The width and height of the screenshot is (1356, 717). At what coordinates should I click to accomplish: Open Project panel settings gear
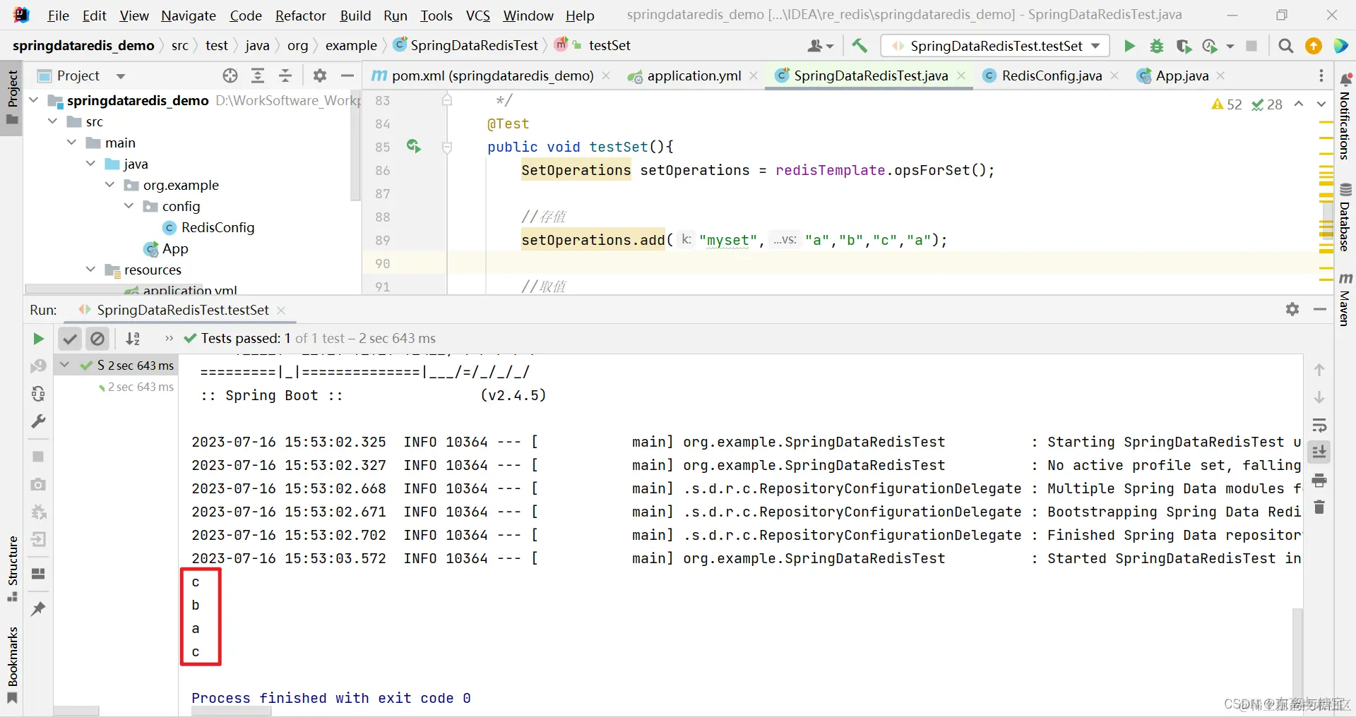(320, 76)
